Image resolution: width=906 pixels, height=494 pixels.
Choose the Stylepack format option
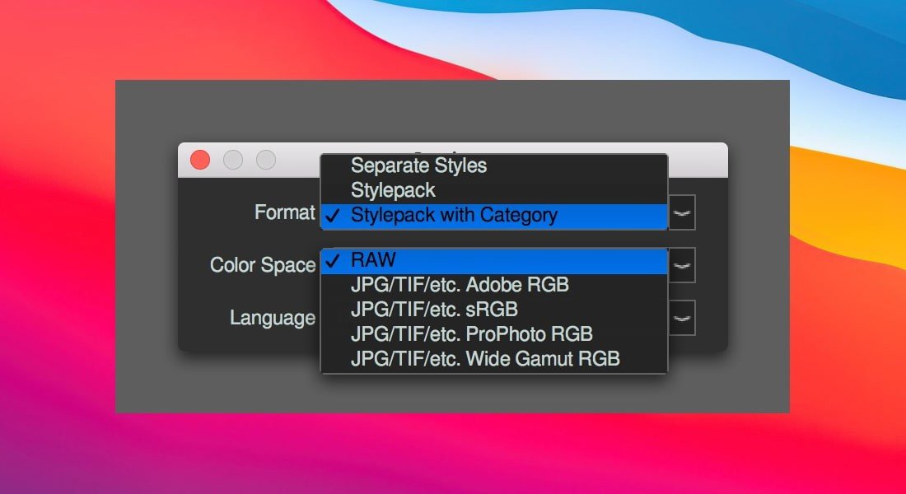tap(393, 190)
